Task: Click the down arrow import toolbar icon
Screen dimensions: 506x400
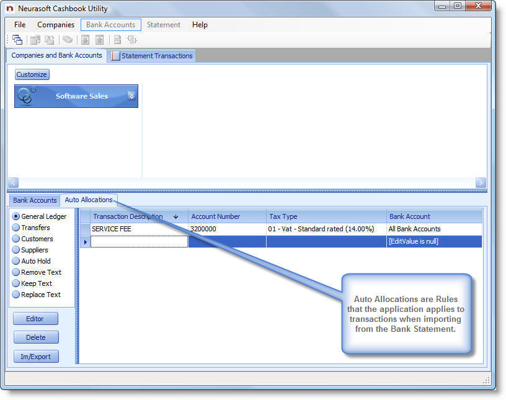Action: (x=85, y=40)
